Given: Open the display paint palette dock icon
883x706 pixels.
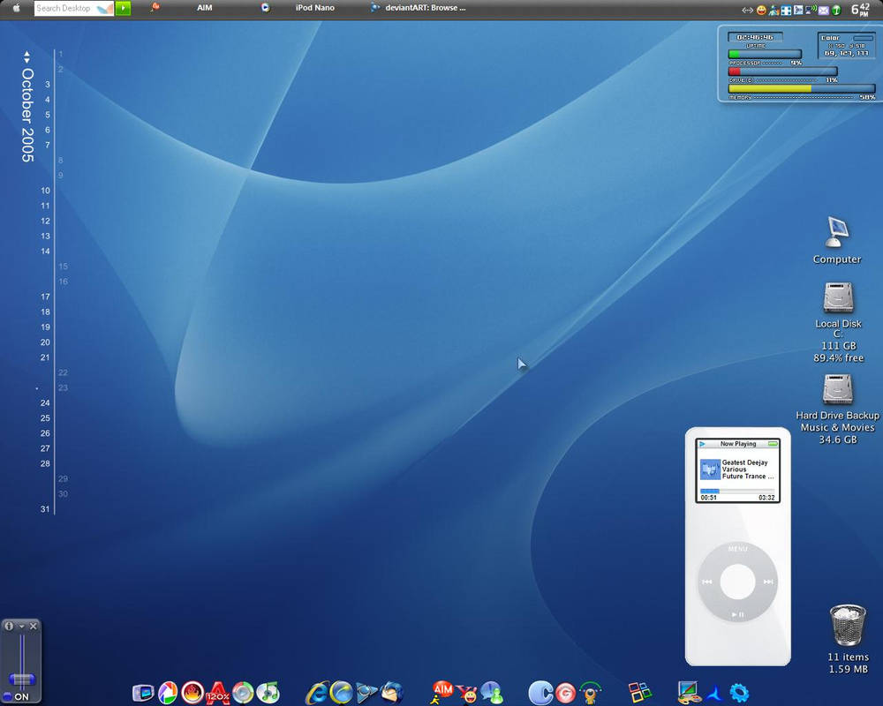Looking at the screenshot, I should (x=690, y=693).
